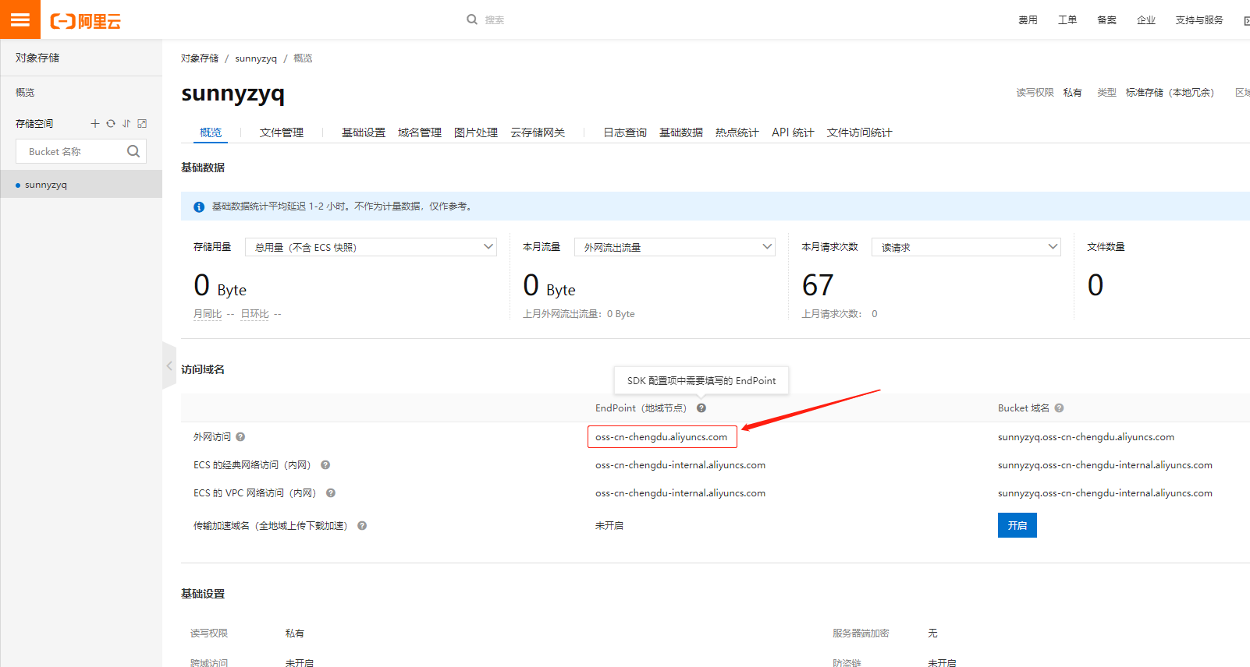Switch to the 基础设置 tab
The image size is (1250, 667).
coord(364,132)
